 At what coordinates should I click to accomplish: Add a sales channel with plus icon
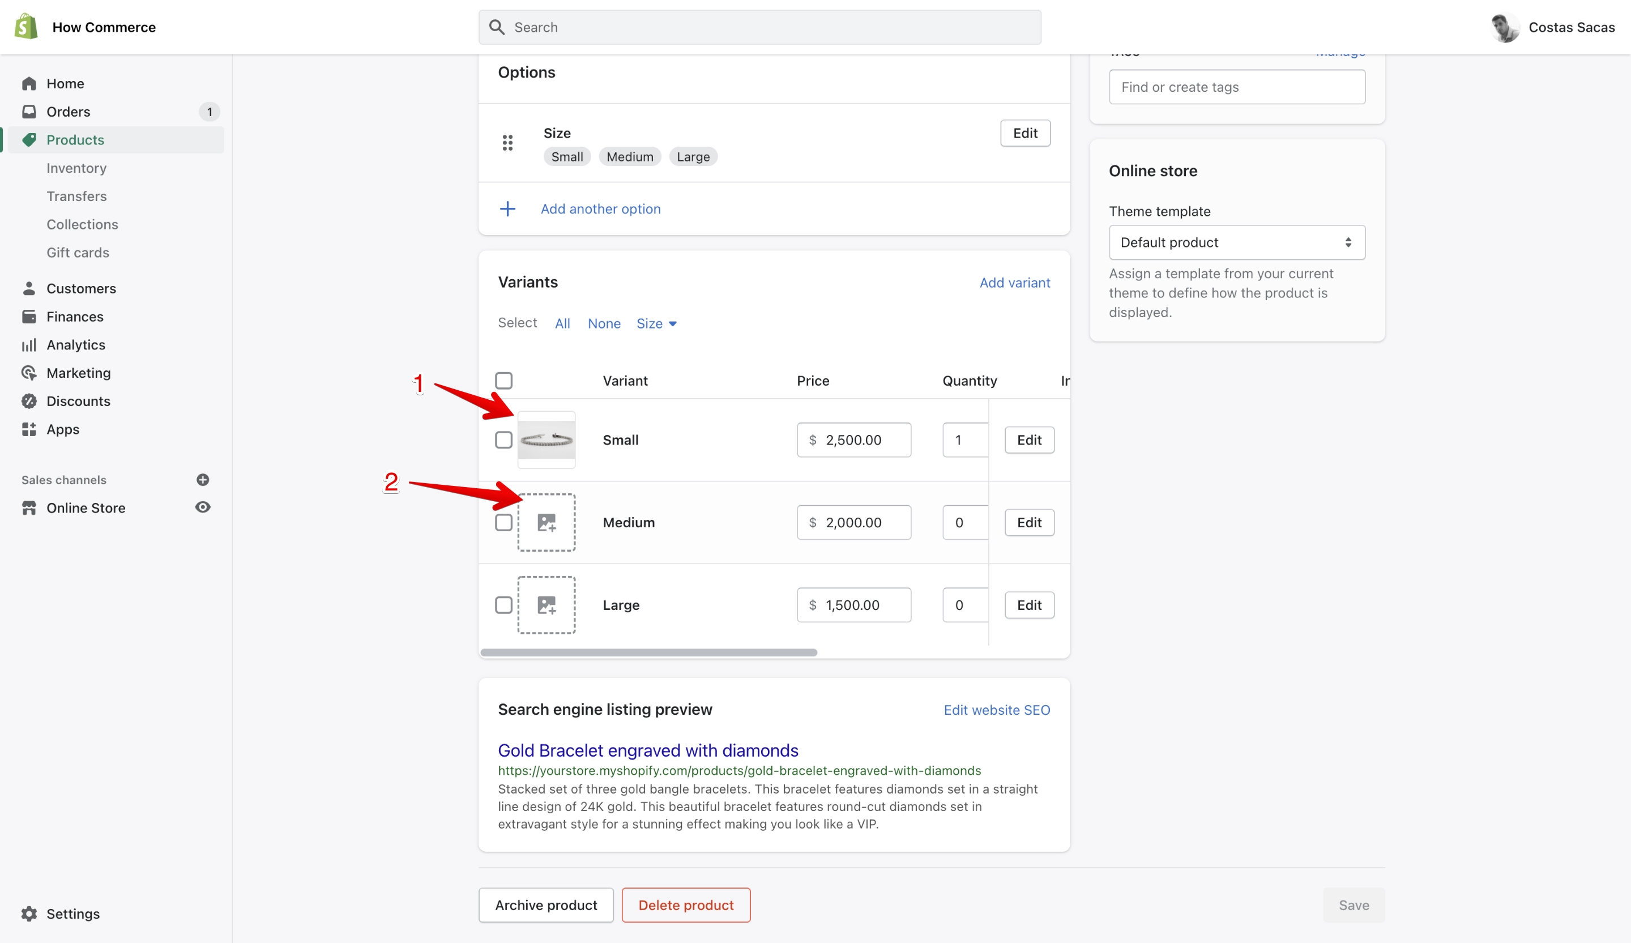(203, 480)
